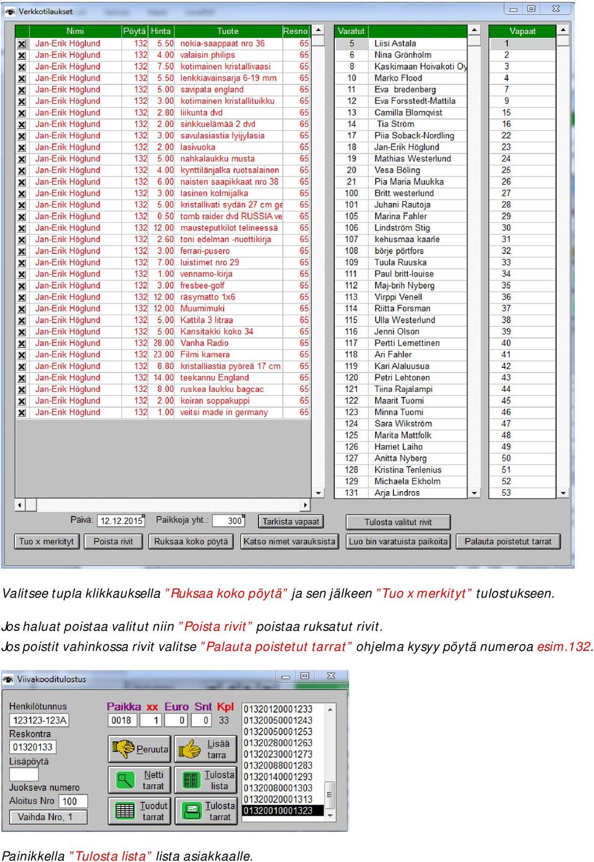This screenshot has width=594, height=862.
Task: Click the Nimi column header
Action: [75, 31]
